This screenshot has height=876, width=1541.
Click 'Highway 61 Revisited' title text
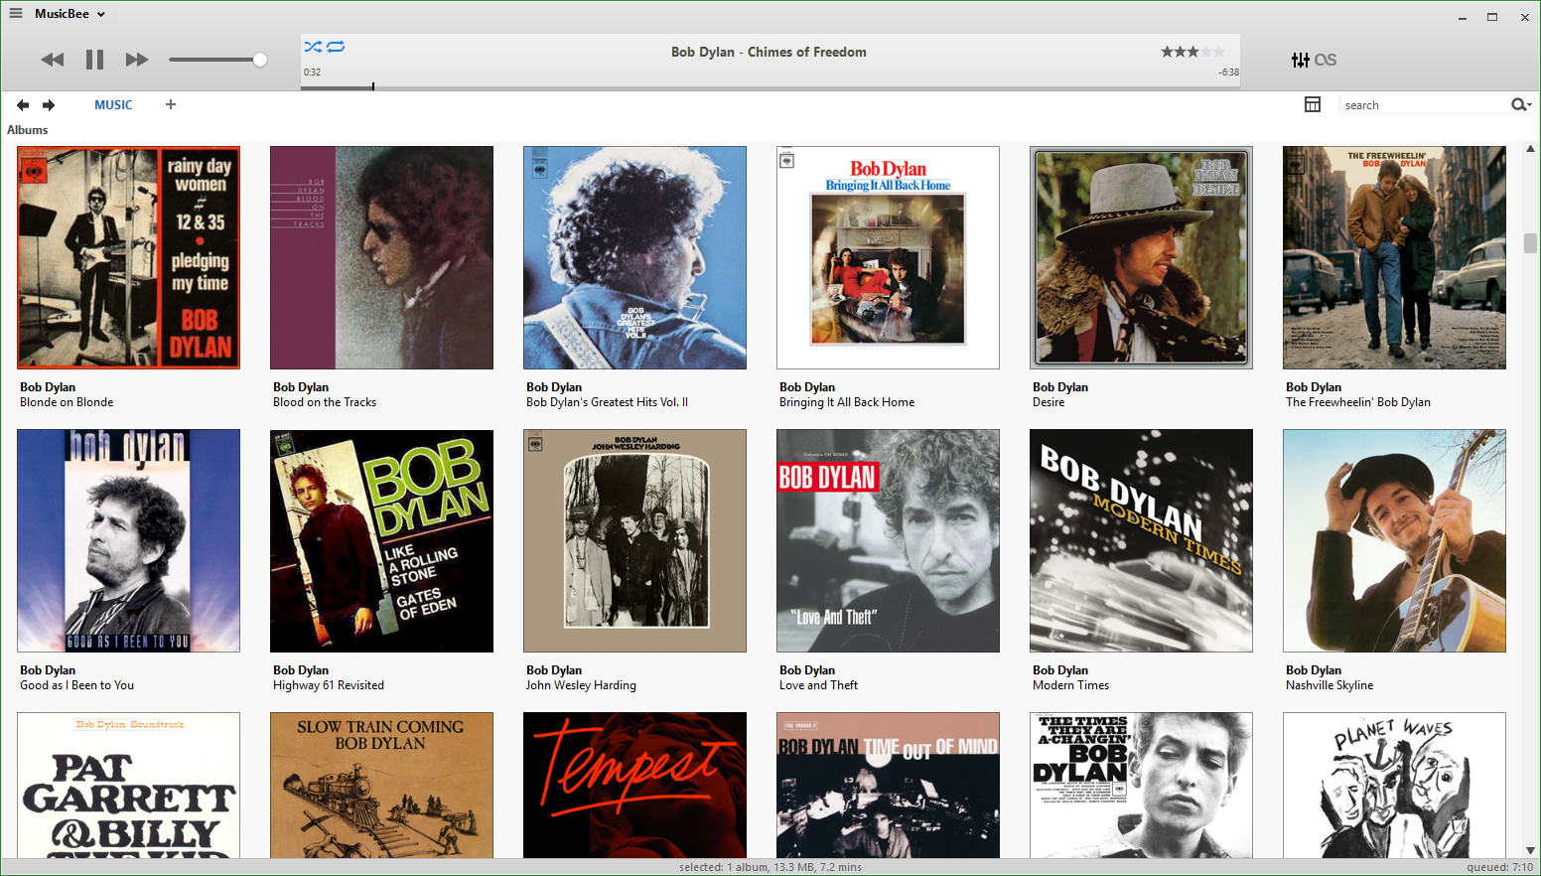pos(329,685)
